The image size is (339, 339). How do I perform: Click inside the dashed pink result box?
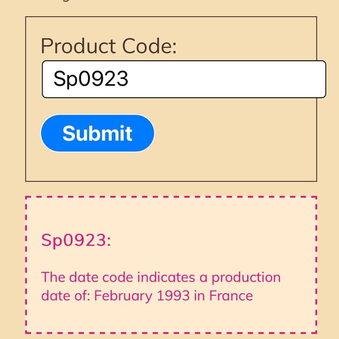click(x=171, y=265)
